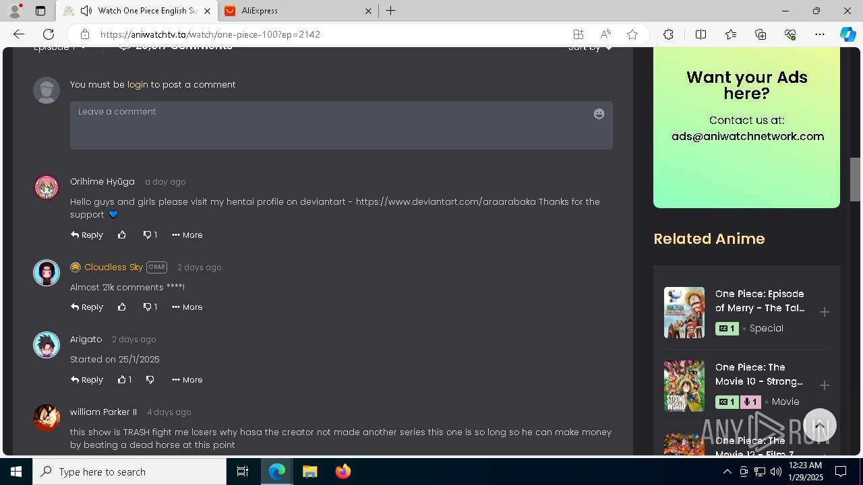
Task: Click the scroll-to-top arrow button
Action: (820, 426)
